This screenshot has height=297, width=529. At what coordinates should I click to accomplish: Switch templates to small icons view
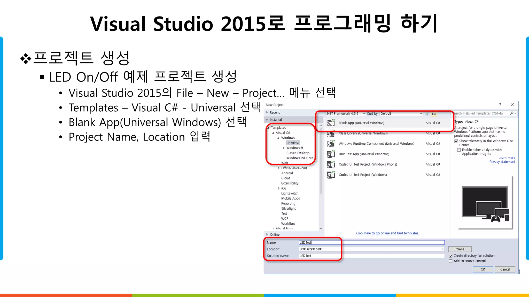point(427,113)
